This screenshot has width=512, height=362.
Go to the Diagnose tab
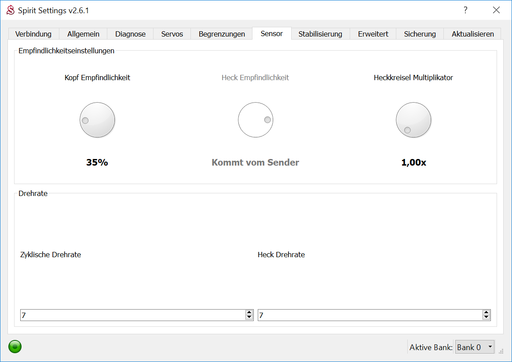click(130, 34)
